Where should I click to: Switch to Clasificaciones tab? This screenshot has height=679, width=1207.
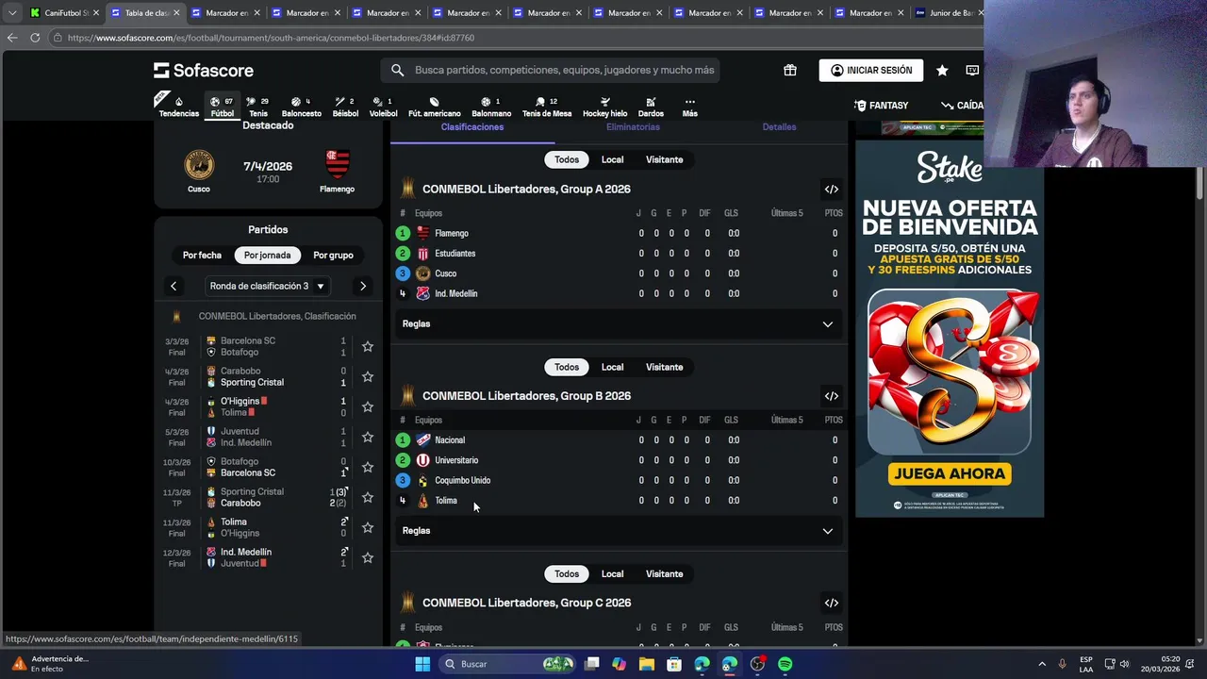(x=471, y=127)
